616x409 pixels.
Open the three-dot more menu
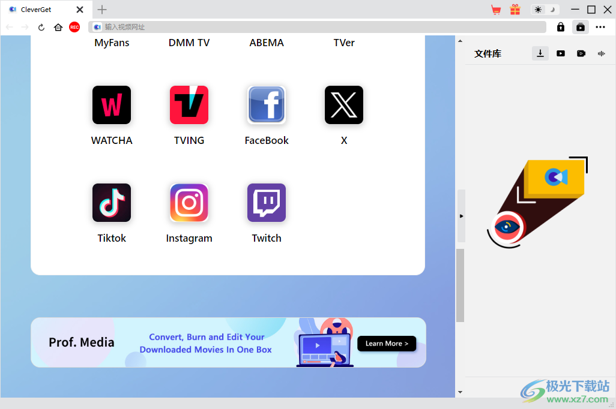click(x=600, y=27)
